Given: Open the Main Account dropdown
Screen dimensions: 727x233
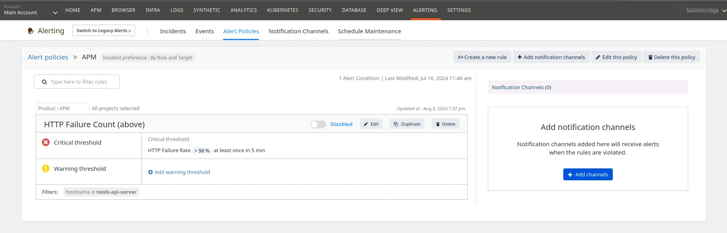Looking at the screenshot, I should (31, 10).
